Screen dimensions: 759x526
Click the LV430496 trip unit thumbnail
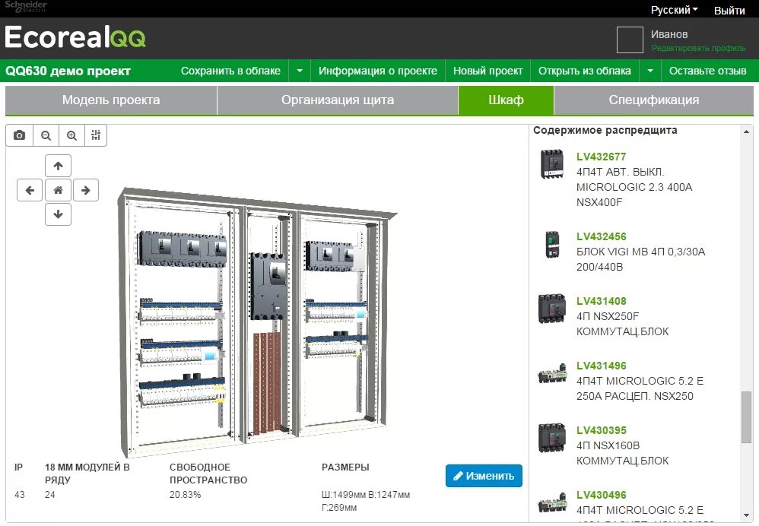point(552,502)
